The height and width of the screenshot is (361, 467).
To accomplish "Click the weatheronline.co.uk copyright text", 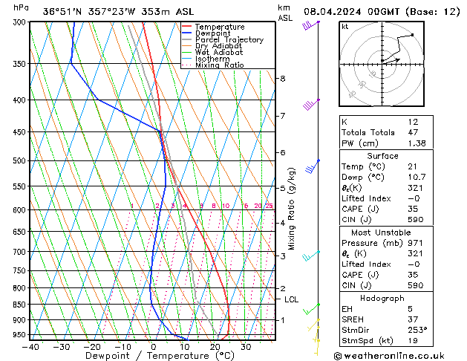I will 389,356.
